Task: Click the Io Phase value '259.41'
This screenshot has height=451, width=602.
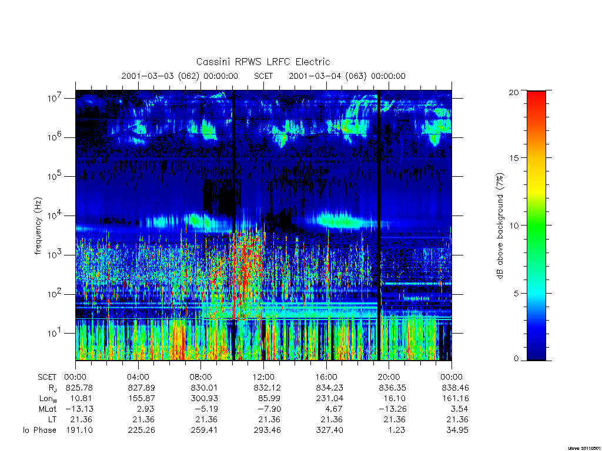Action: [204, 430]
